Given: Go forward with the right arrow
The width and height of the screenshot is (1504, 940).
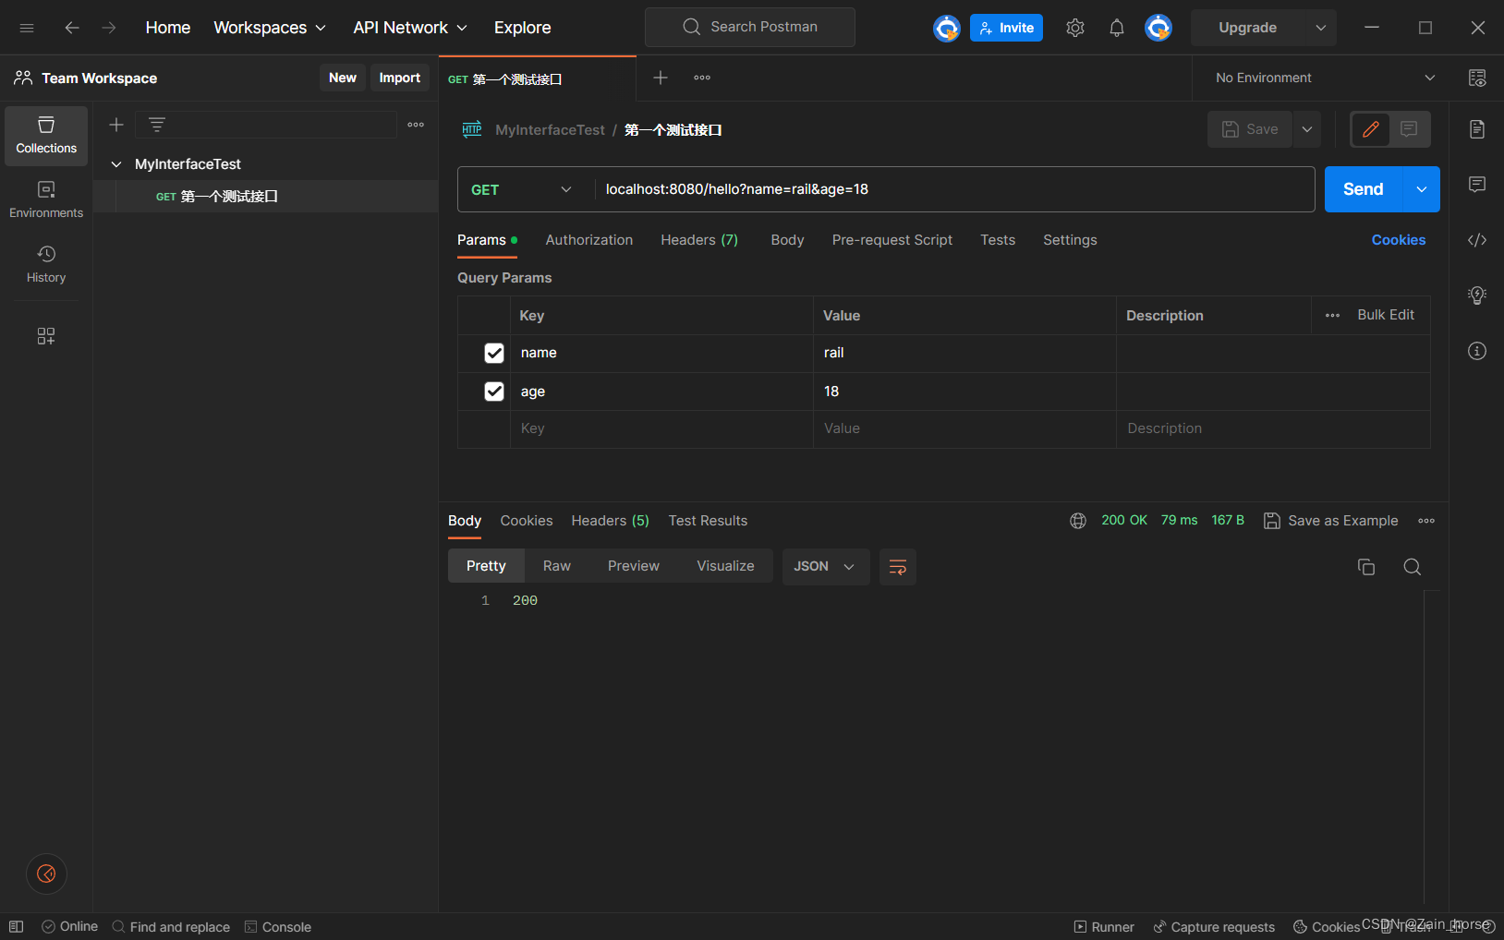Looking at the screenshot, I should point(109,28).
